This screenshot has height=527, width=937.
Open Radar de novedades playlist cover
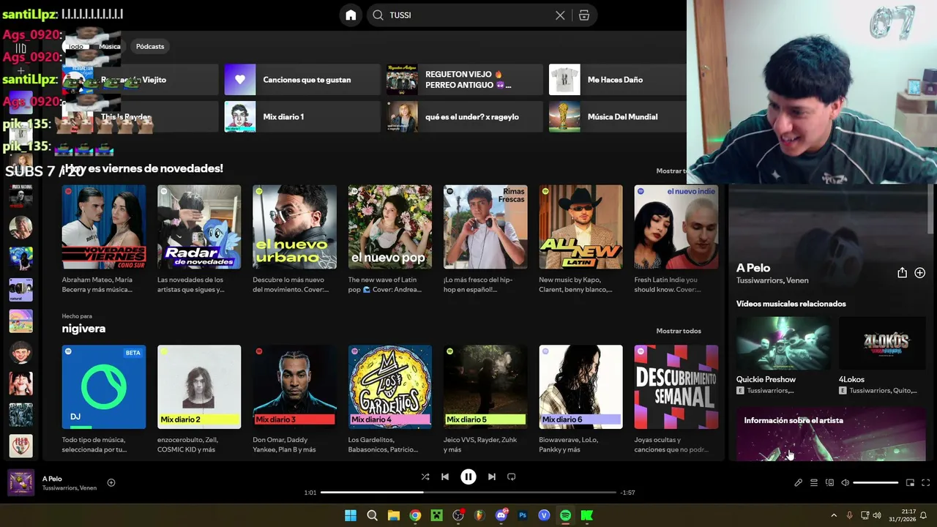pos(199,227)
